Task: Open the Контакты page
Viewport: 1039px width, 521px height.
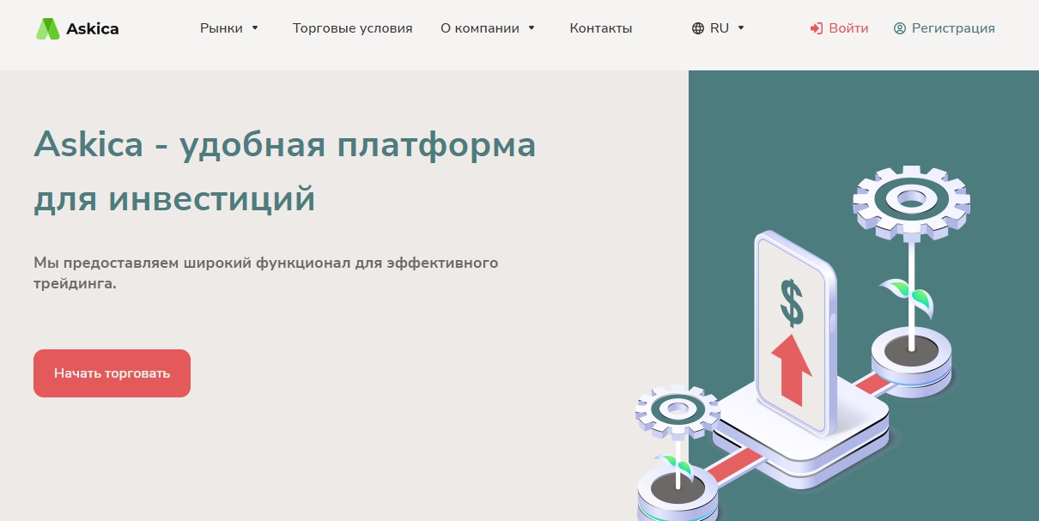Action: point(601,28)
